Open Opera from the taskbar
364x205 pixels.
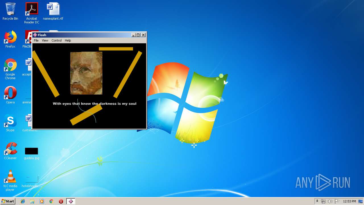tap(61, 201)
